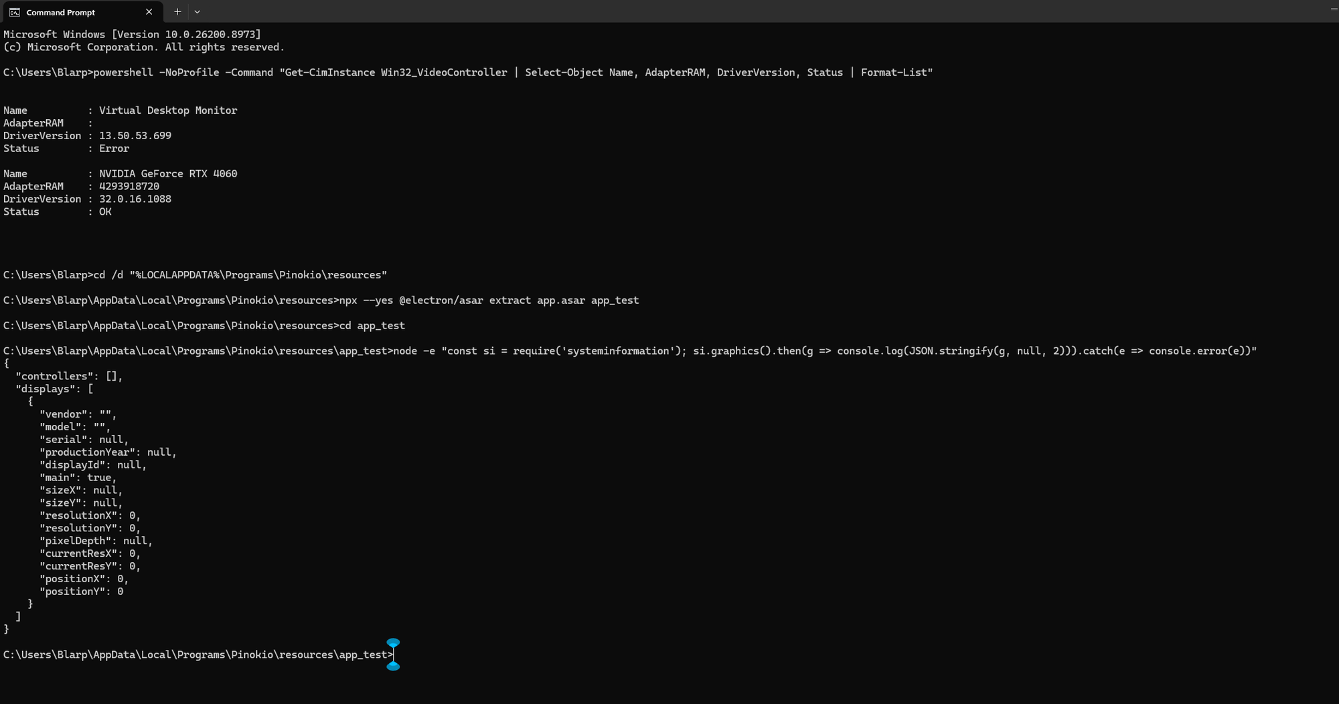Viewport: 1339px width, 704px height.
Task: Click the "currentResX": 0 line
Action: pos(90,554)
